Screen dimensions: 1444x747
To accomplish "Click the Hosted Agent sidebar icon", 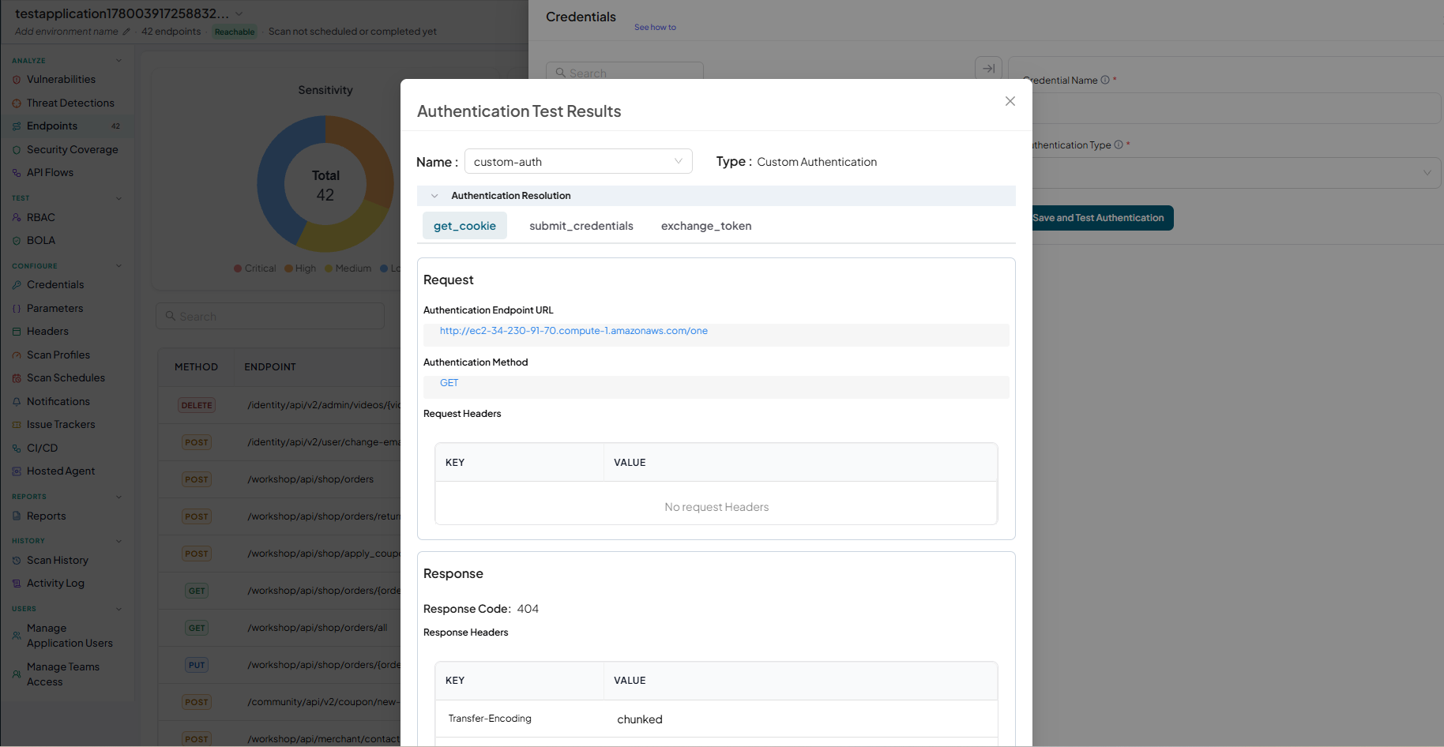I will pos(17,471).
